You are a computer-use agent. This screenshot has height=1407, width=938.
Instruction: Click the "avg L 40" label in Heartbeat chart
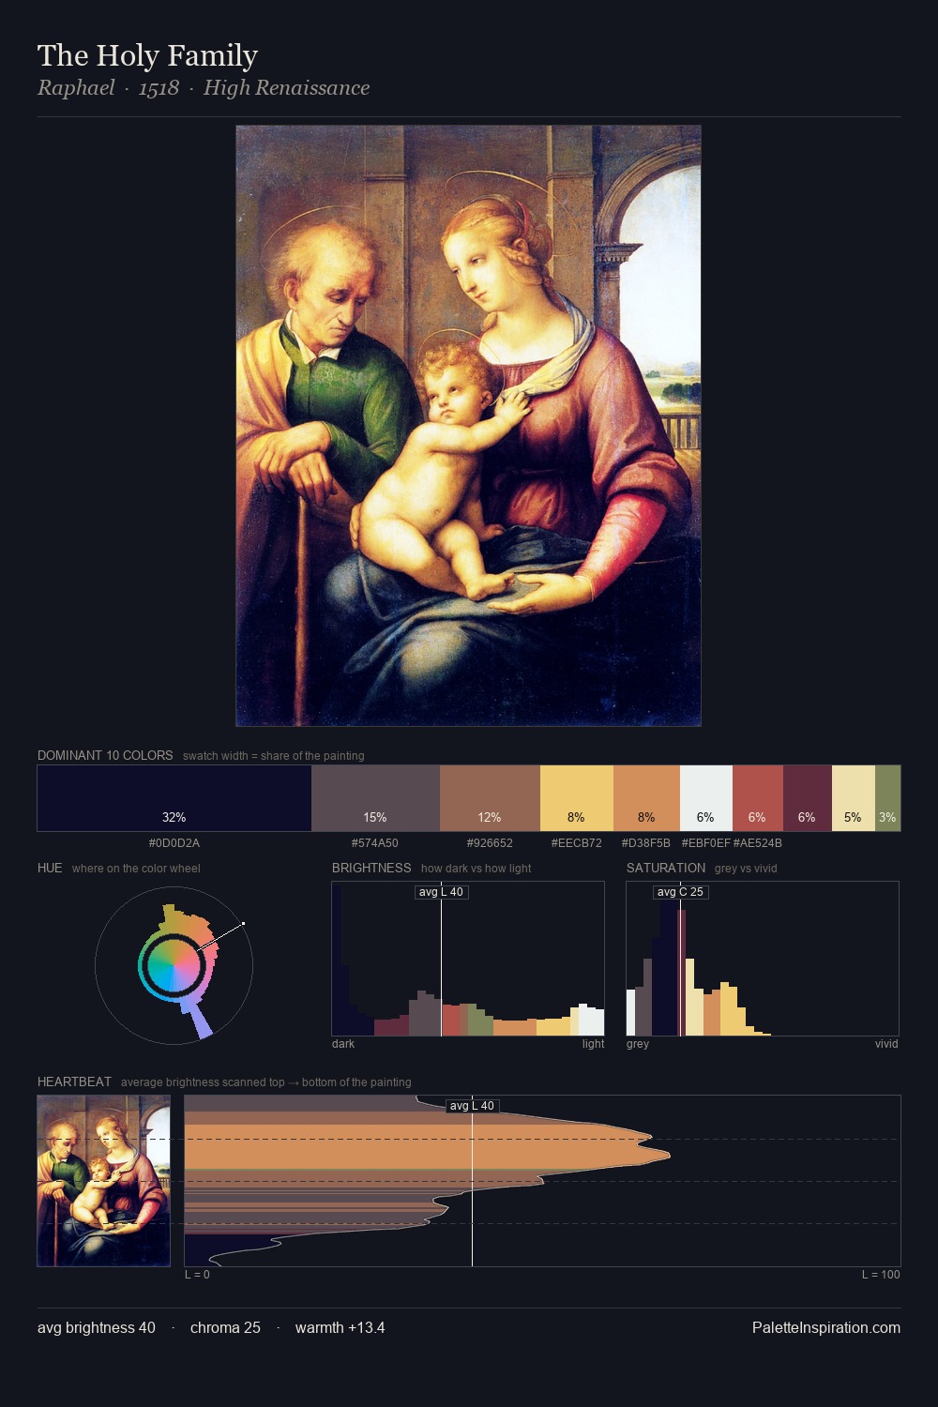(x=472, y=1106)
